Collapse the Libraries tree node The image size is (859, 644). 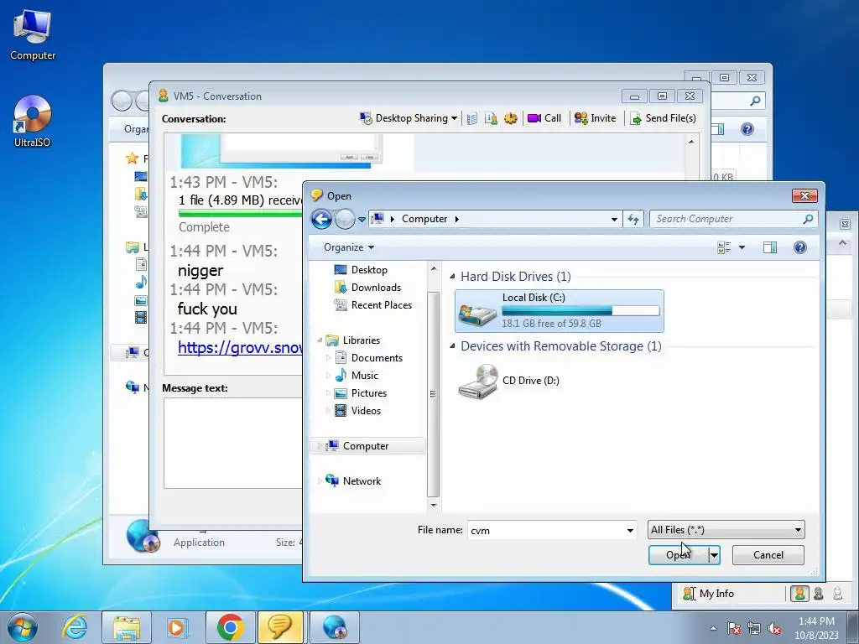click(320, 340)
